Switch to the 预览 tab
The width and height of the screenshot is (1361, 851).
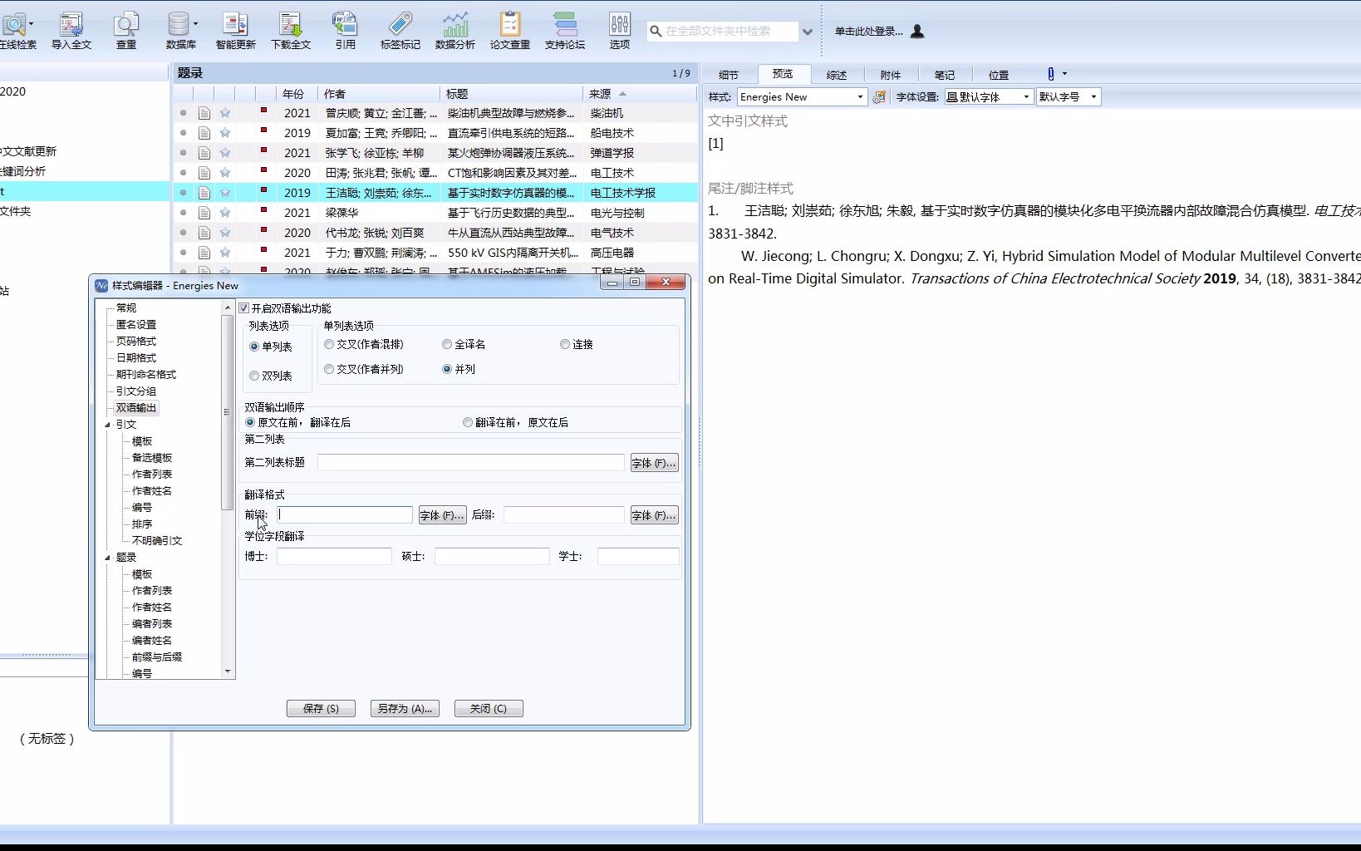[783, 74]
